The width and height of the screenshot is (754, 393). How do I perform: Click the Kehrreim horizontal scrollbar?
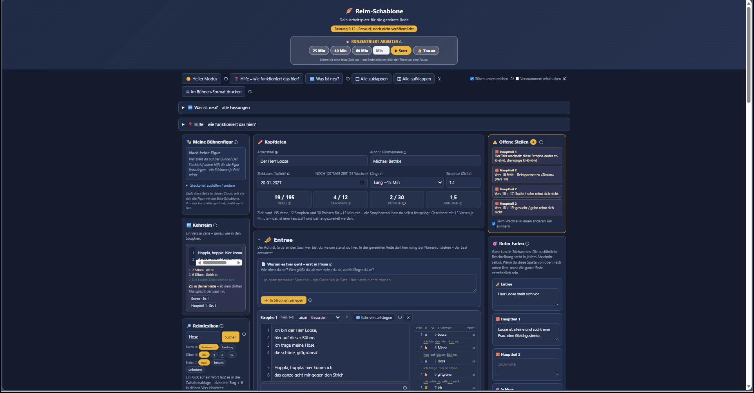[219, 263]
